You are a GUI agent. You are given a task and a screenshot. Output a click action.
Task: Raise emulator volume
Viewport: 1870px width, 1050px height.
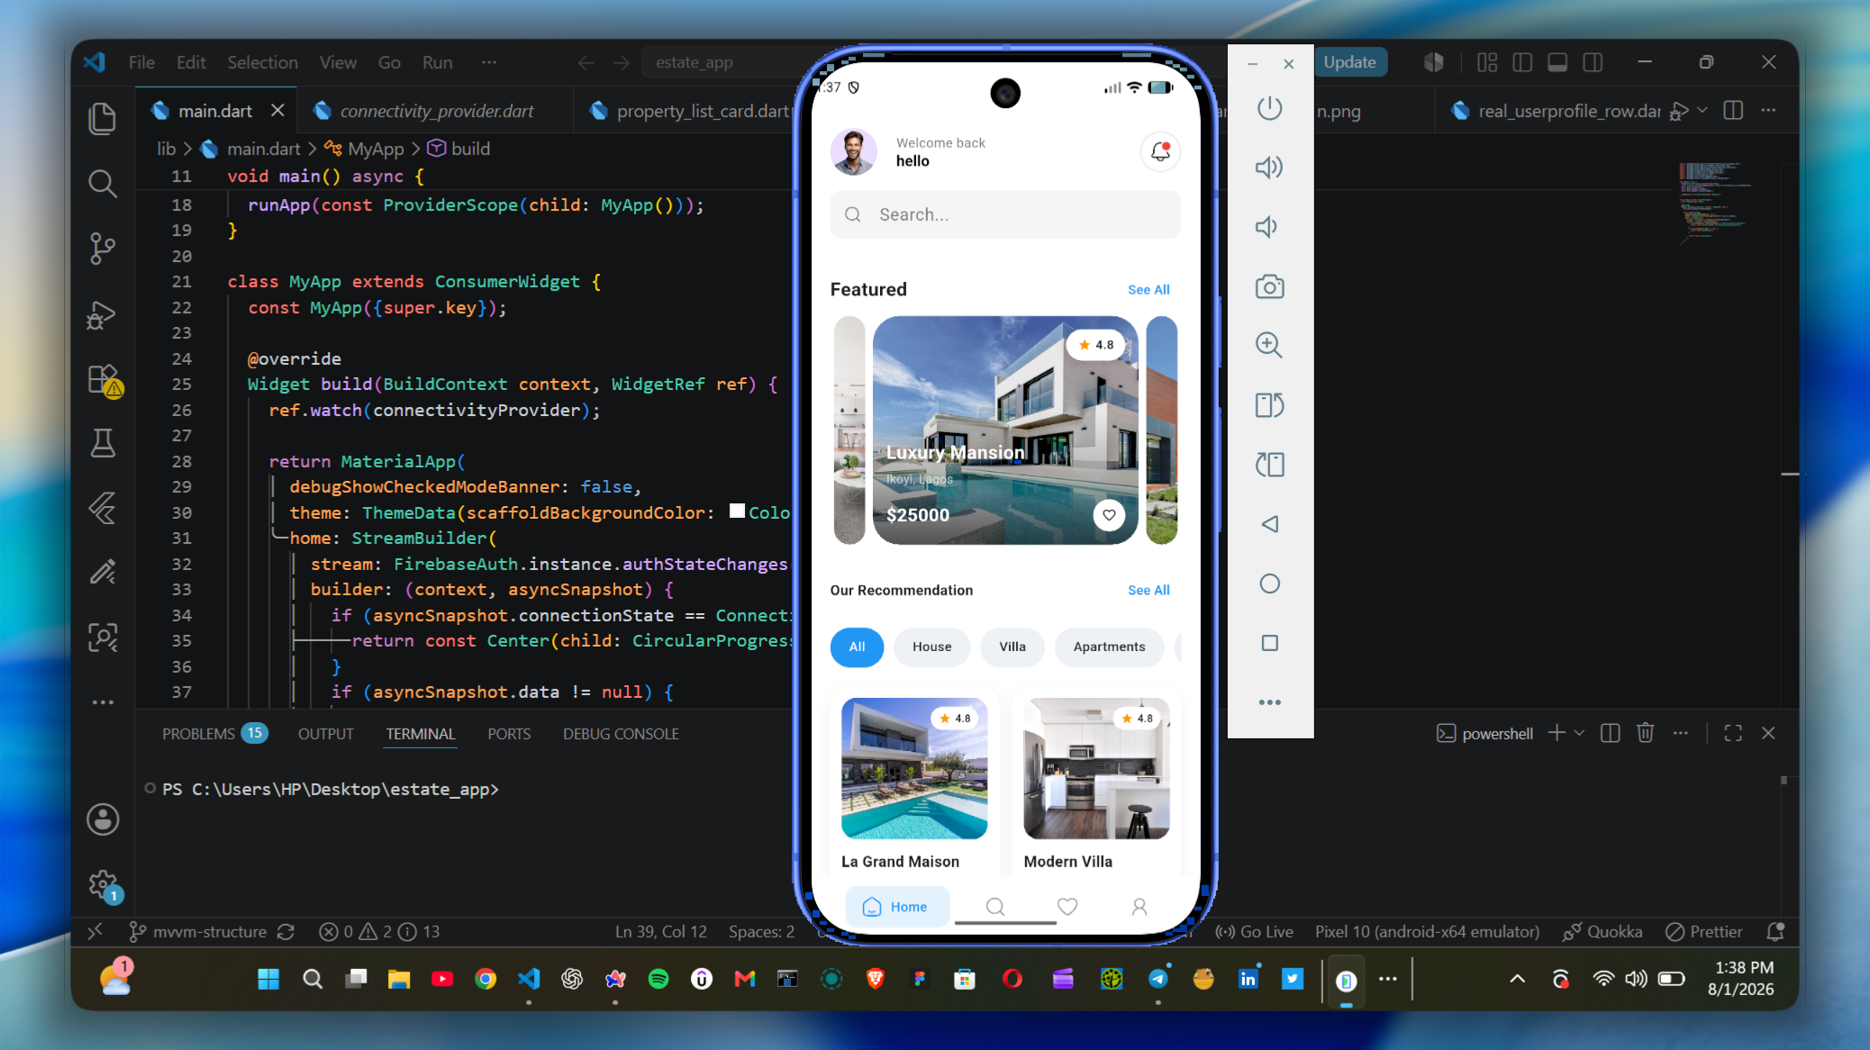pos(1269,167)
